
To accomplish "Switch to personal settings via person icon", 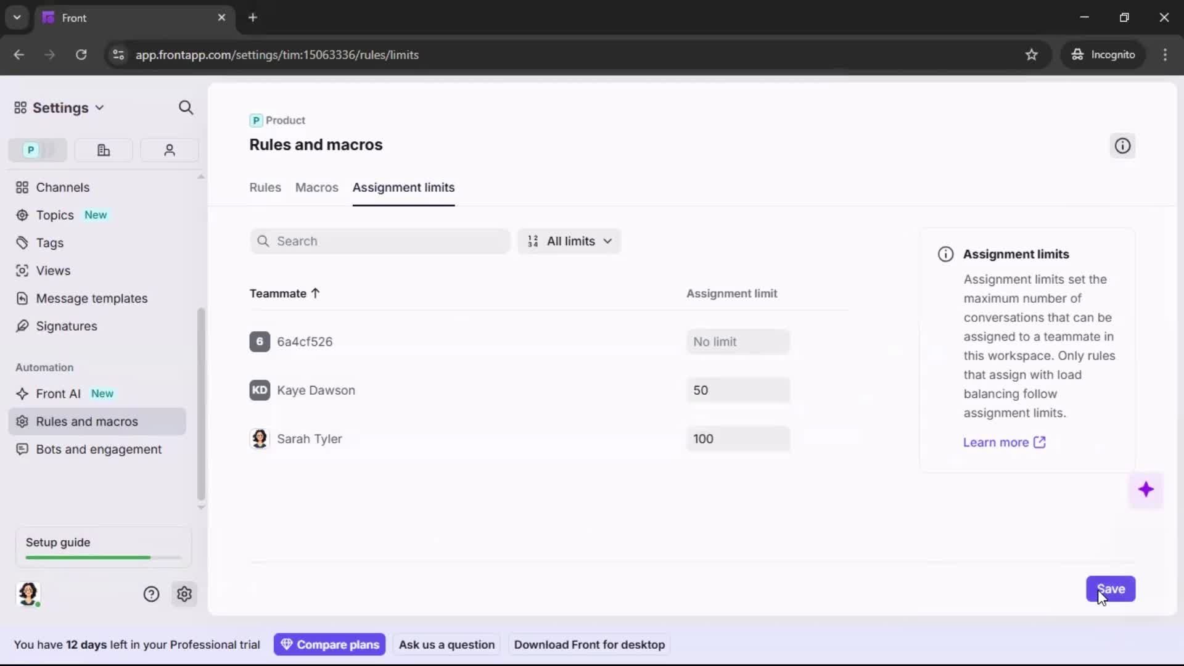I will tap(169, 150).
